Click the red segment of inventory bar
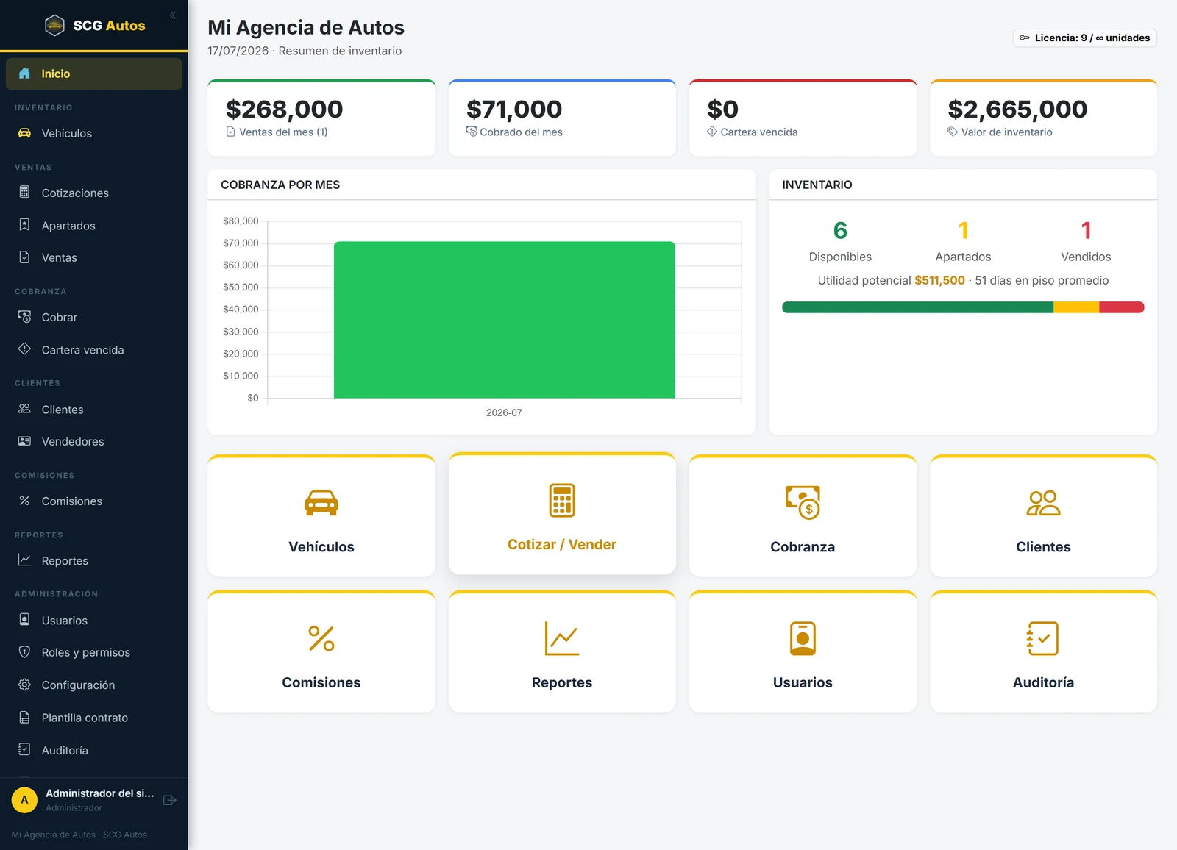This screenshot has width=1177, height=850. (x=1122, y=307)
